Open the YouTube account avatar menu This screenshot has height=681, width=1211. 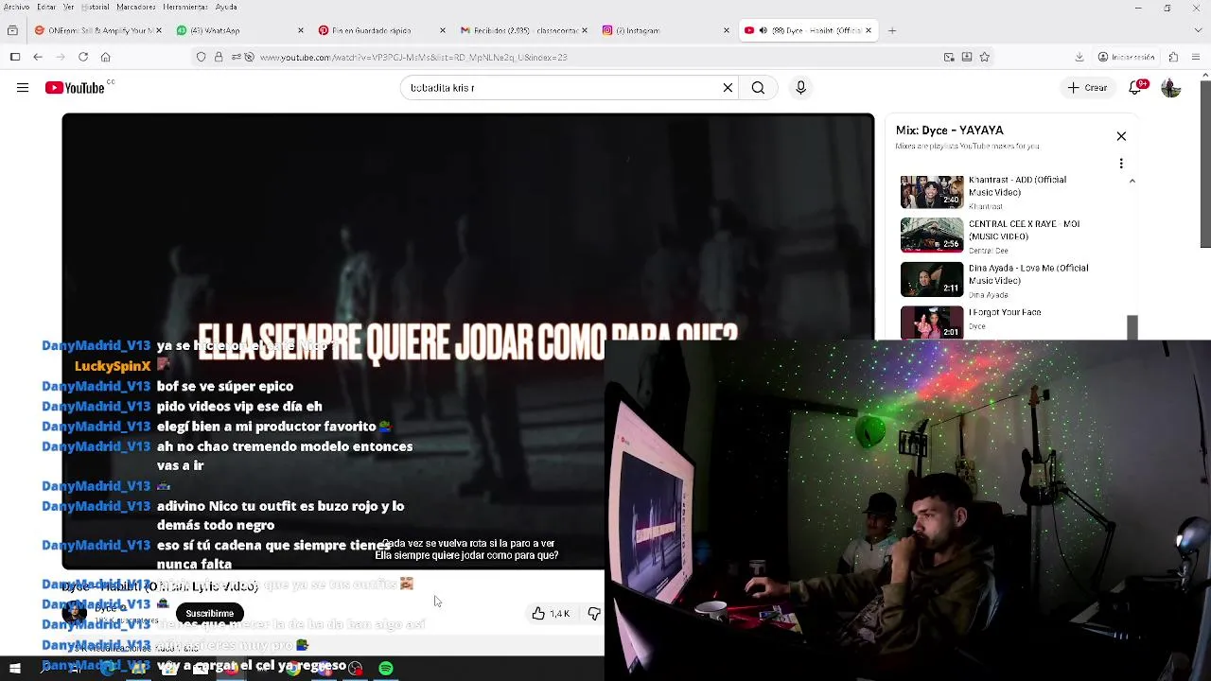point(1171,88)
